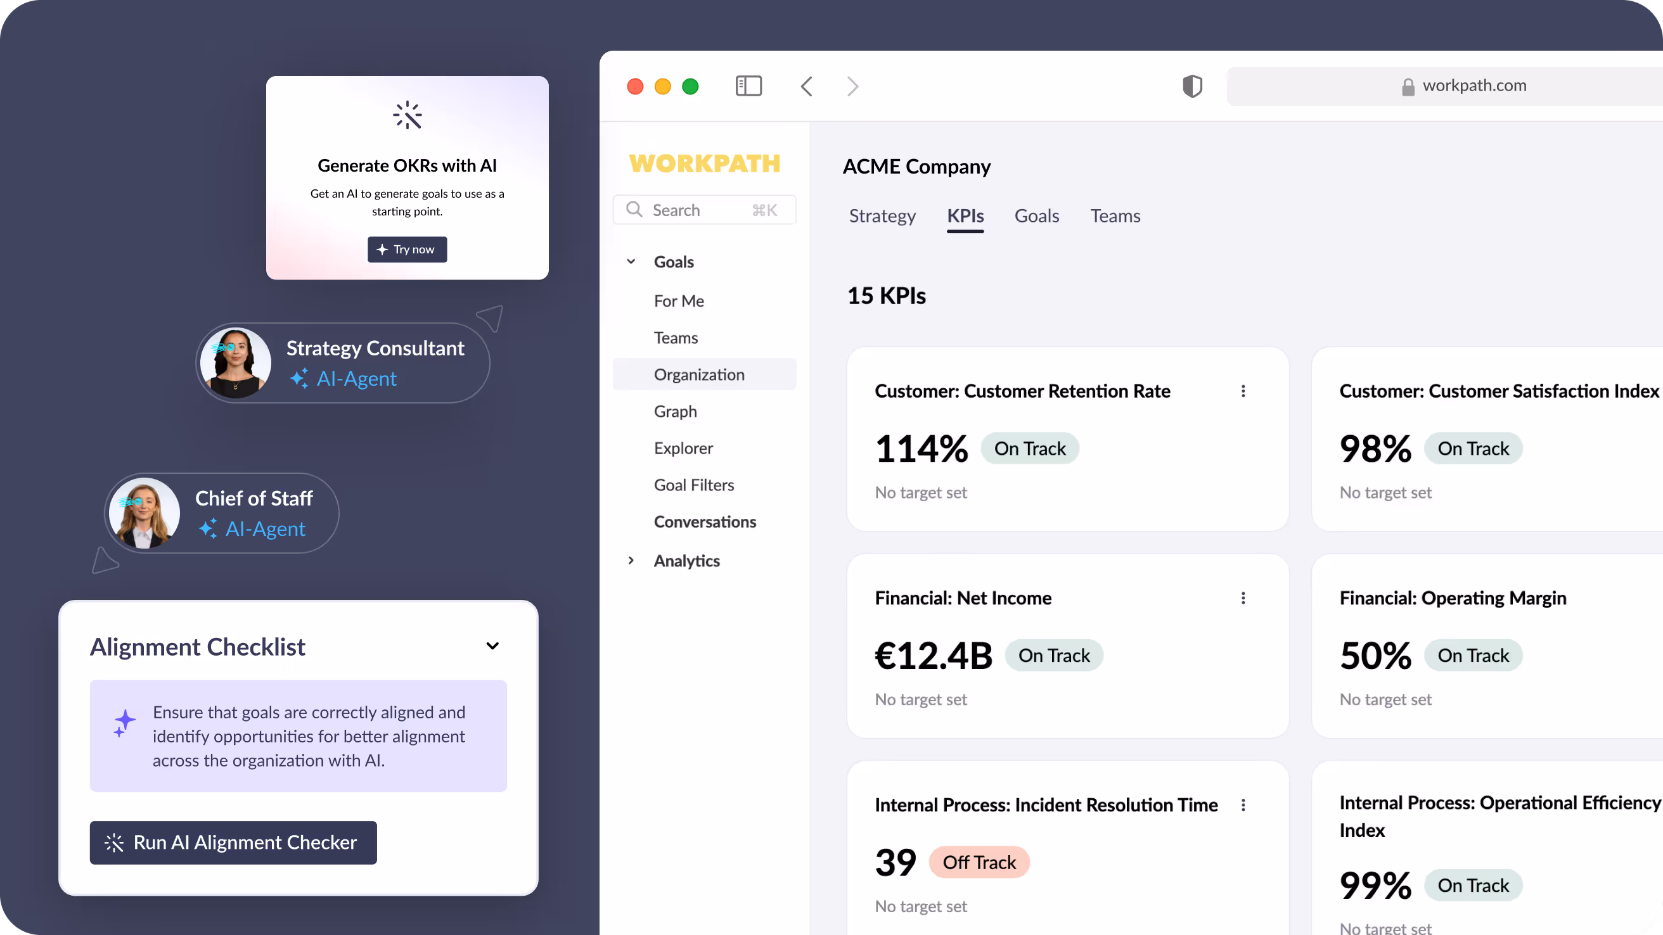The width and height of the screenshot is (1663, 935).
Task: Click the WORKPATH logo
Action: pyautogui.click(x=704, y=164)
